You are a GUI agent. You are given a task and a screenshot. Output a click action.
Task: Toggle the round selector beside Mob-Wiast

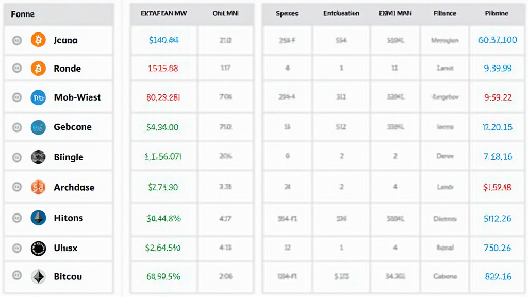[x=17, y=97]
